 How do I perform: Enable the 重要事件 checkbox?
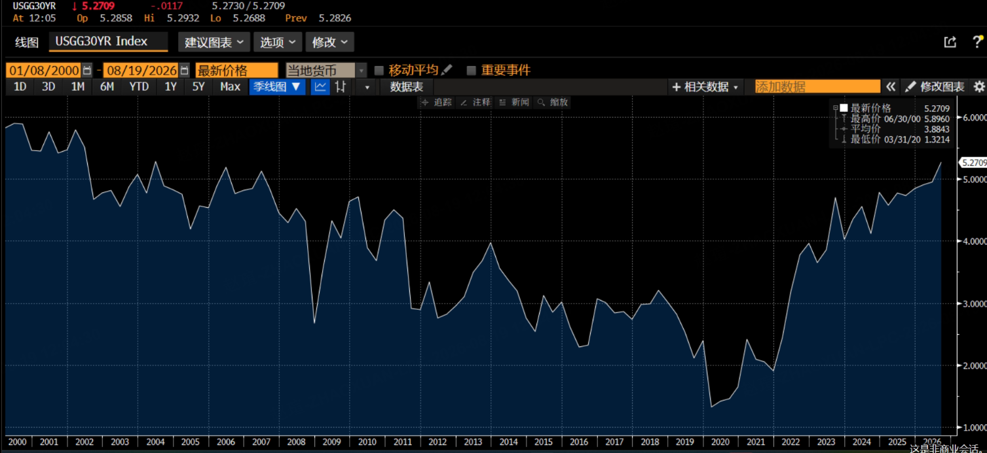click(x=471, y=71)
